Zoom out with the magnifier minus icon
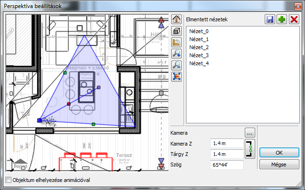305x190 pixels. (176, 65)
